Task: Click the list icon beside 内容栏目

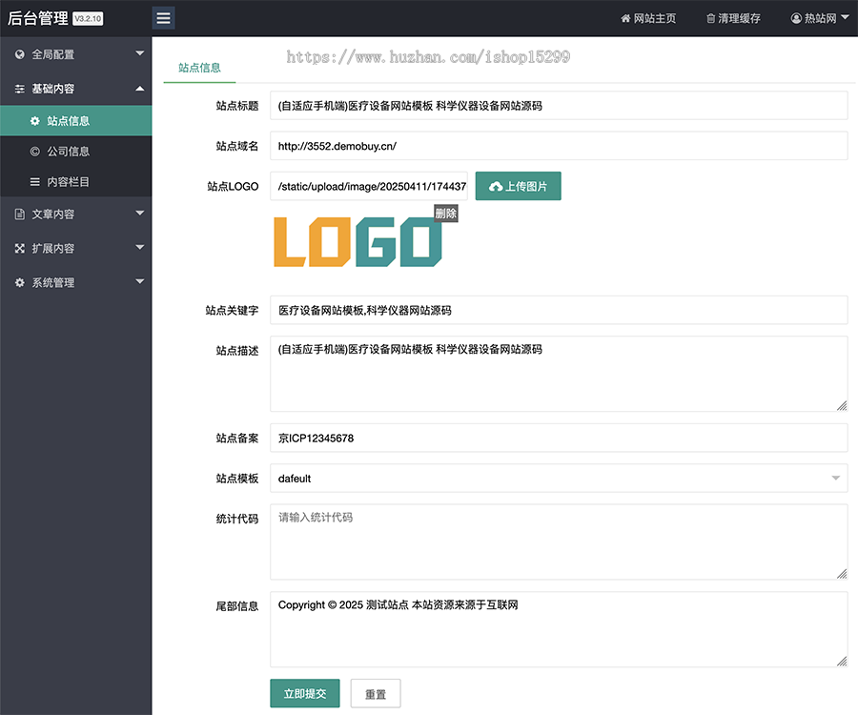Action: point(35,182)
